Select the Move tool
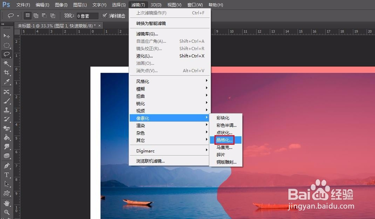 tap(7, 36)
